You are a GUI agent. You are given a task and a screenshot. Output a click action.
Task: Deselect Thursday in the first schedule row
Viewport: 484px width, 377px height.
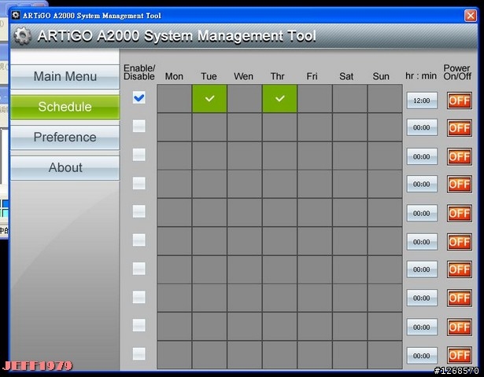(x=280, y=98)
